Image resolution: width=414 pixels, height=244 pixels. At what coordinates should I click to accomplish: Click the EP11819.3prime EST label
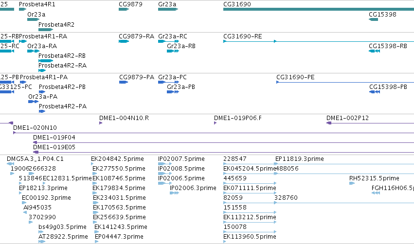(x=300, y=159)
